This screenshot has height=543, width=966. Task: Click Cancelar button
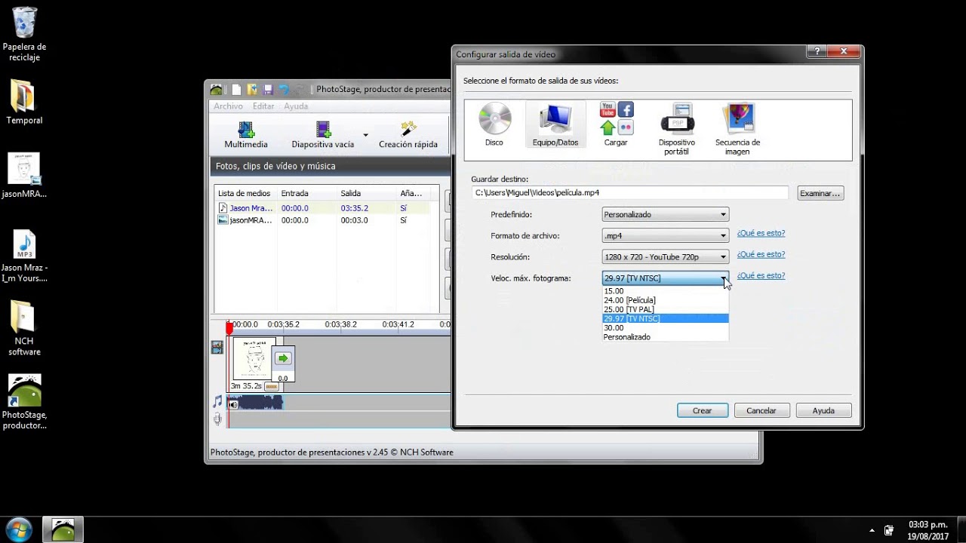[761, 410]
